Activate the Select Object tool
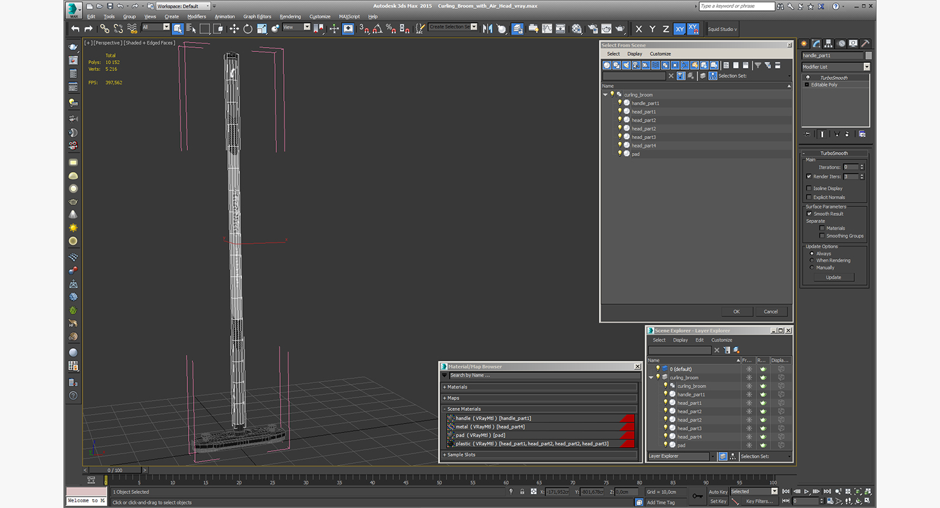 pos(177,29)
